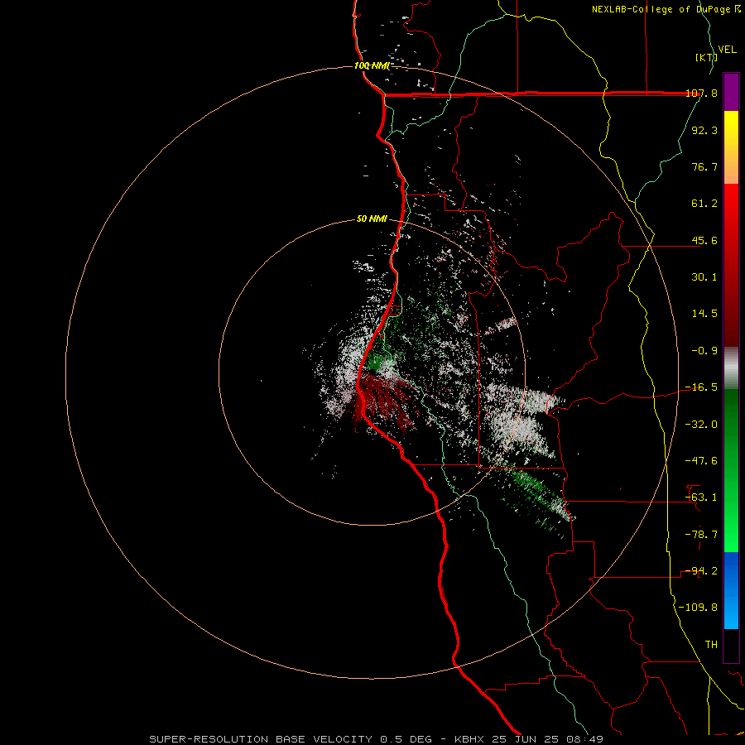Click the 76.7 scale value
The height and width of the screenshot is (745, 745).
click(704, 166)
